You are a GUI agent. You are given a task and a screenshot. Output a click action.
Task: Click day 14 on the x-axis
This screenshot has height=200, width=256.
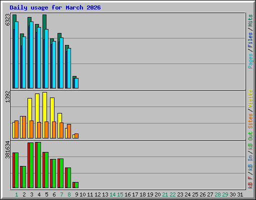tap(112, 194)
